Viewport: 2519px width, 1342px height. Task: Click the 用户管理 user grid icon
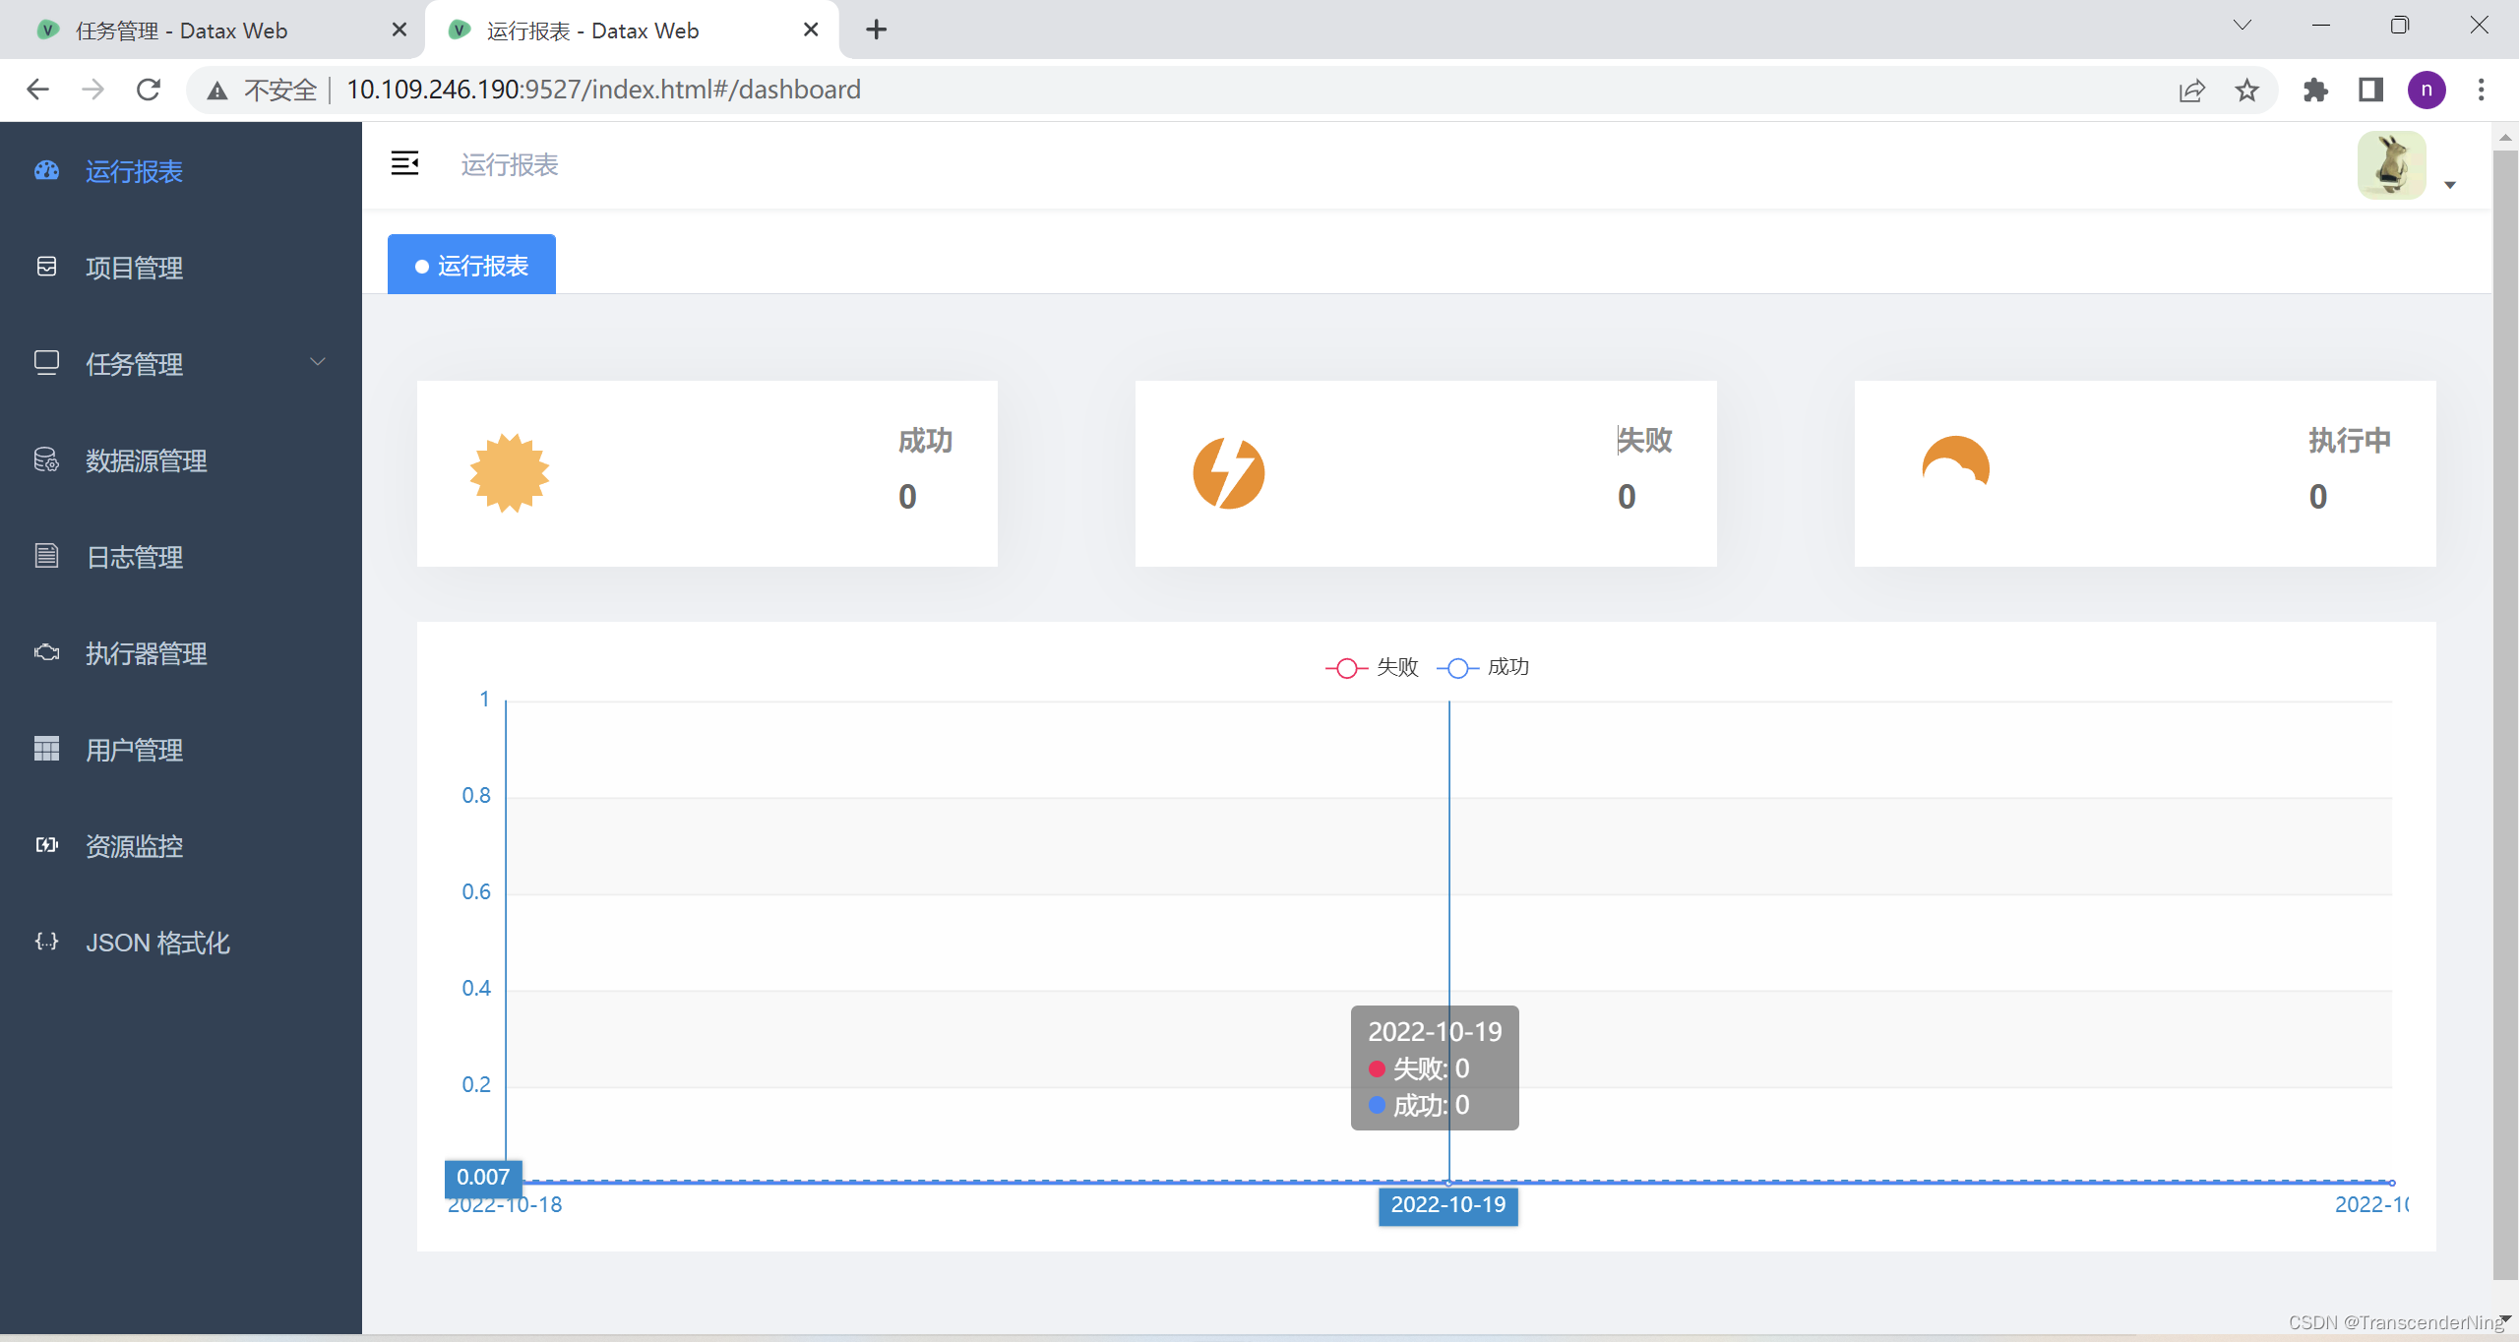(x=46, y=749)
